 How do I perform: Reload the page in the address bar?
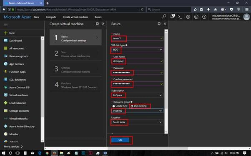click(x=142, y=10)
